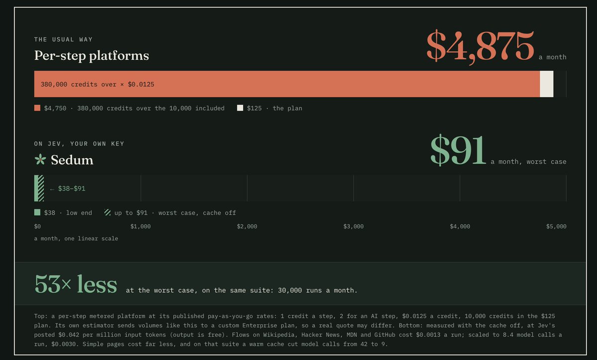Click the '$0' axis label
Viewport: 597px width, 360px height.
tap(38, 227)
